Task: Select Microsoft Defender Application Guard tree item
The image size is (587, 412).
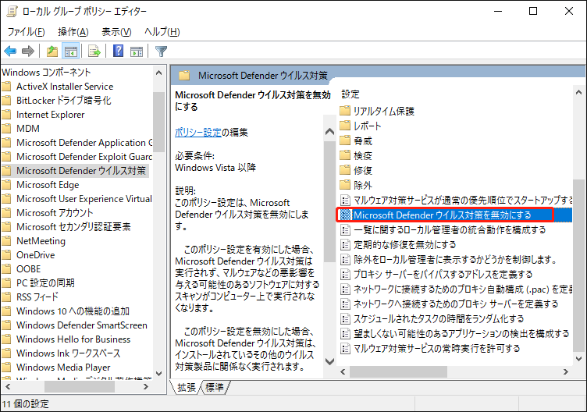Action: point(84,143)
